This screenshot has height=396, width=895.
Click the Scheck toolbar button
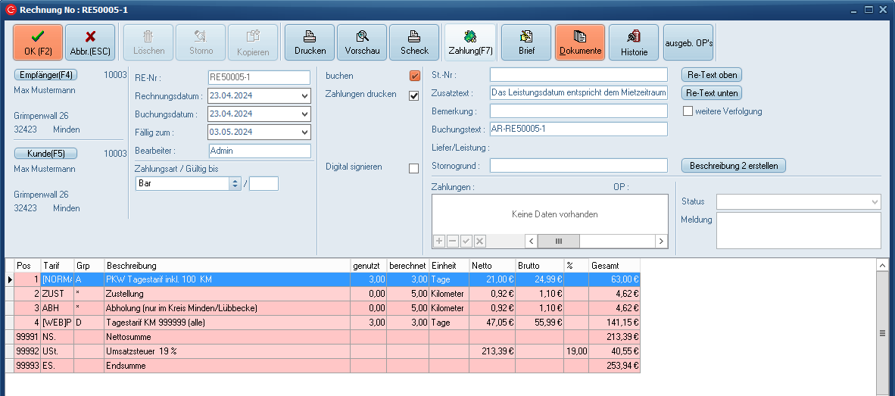(414, 42)
